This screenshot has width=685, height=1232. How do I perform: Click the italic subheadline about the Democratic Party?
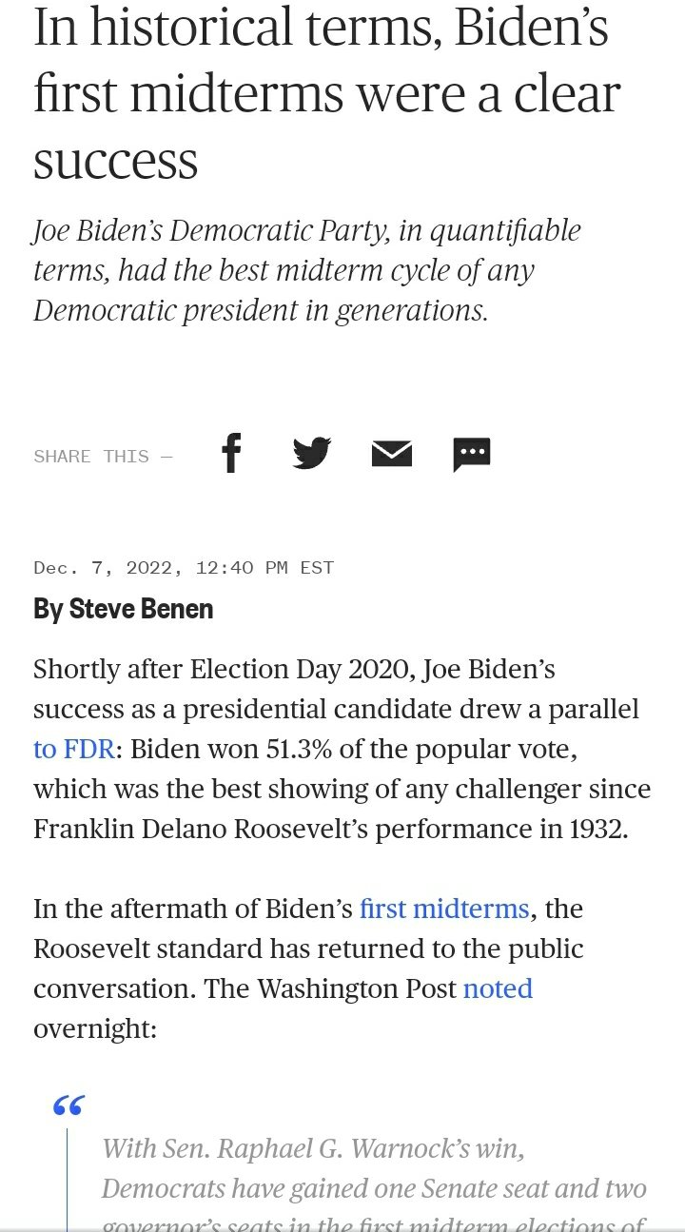(x=307, y=270)
